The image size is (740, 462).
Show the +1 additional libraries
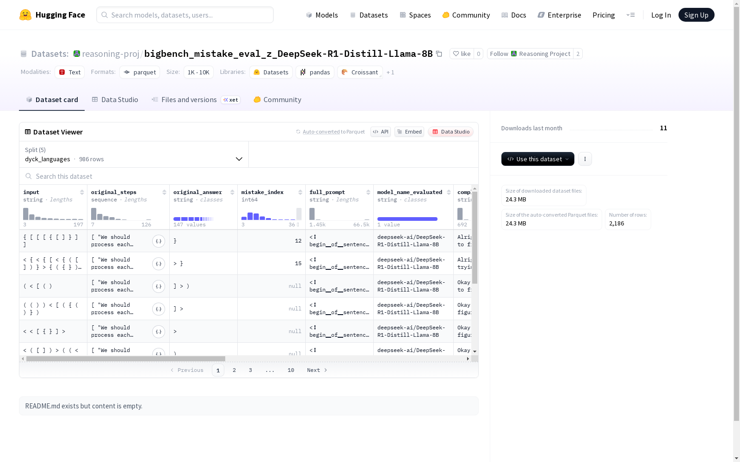pyautogui.click(x=390, y=72)
